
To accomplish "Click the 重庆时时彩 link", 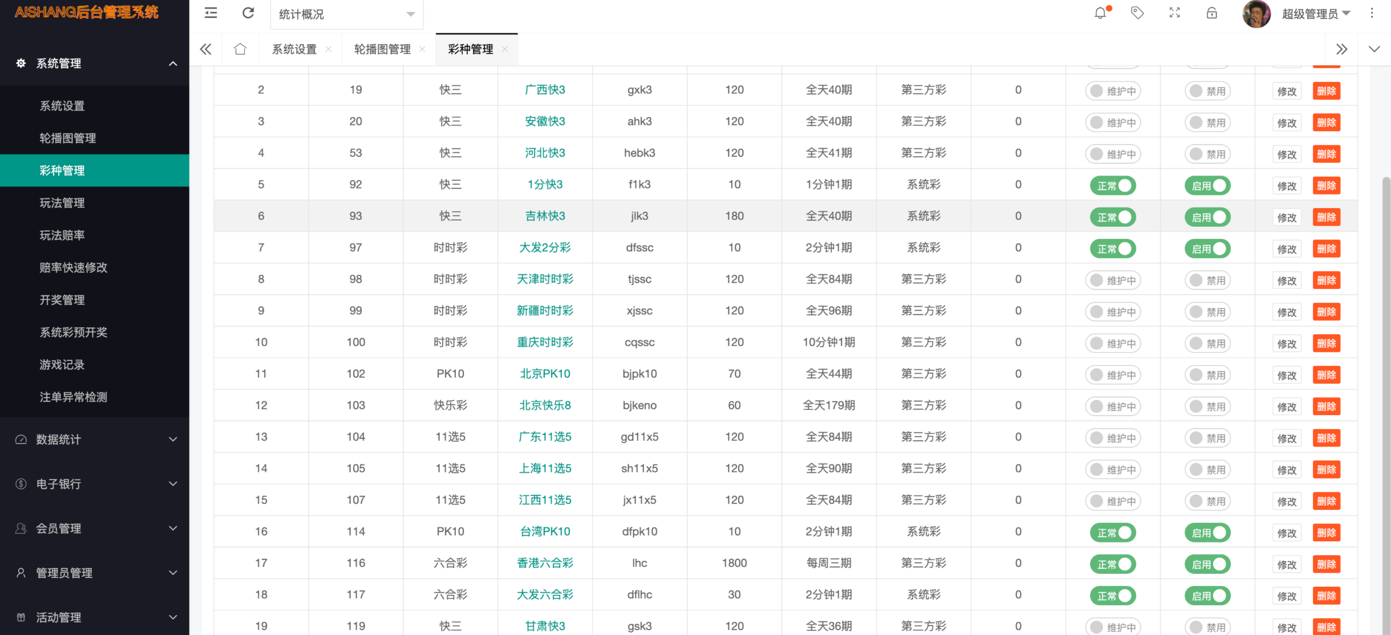I will 545,342.
